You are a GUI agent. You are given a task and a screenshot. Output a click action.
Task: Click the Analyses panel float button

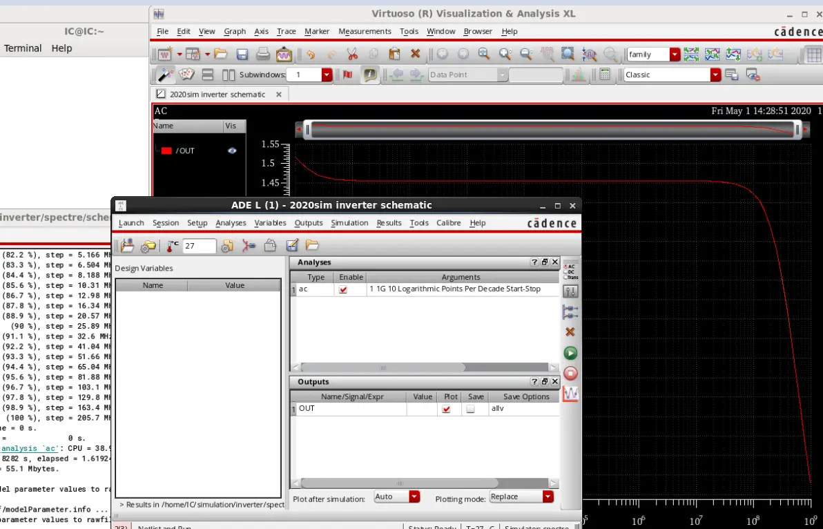545,262
